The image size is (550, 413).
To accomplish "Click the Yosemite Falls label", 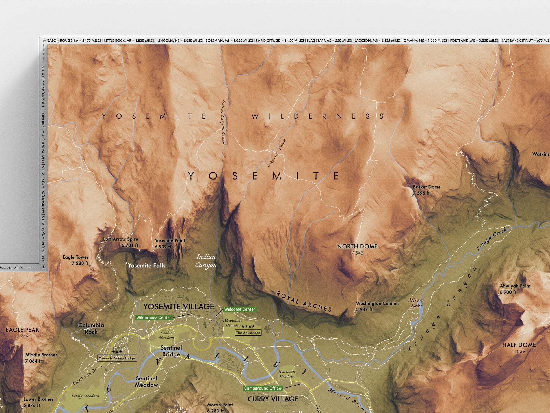I will (x=147, y=266).
